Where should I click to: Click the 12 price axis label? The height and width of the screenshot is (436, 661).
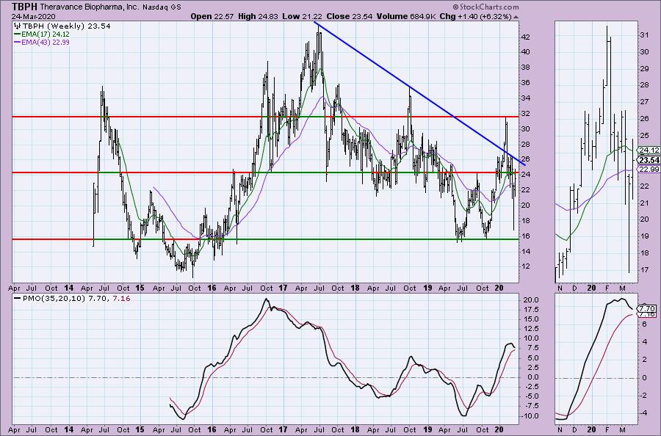coord(525,266)
